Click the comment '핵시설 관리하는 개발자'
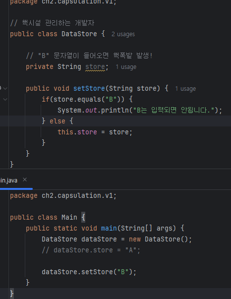This screenshot has height=299, width=231. pyautogui.click(x=52, y=23)
